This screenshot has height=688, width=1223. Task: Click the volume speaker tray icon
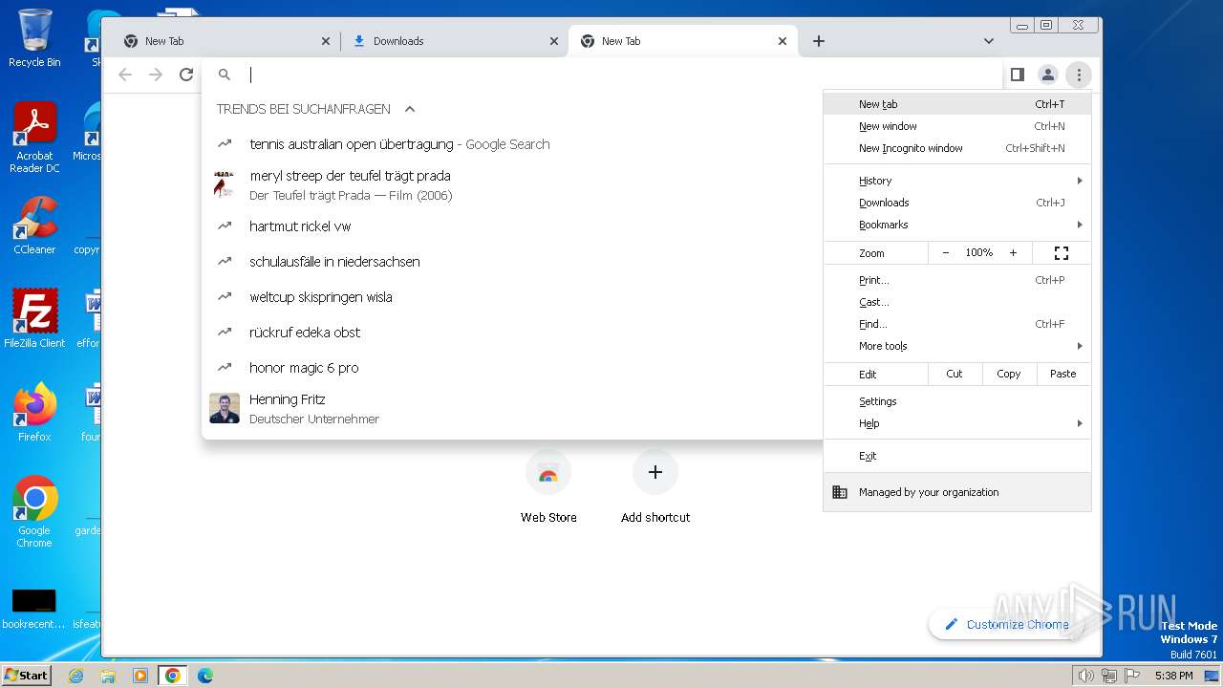1085,676
